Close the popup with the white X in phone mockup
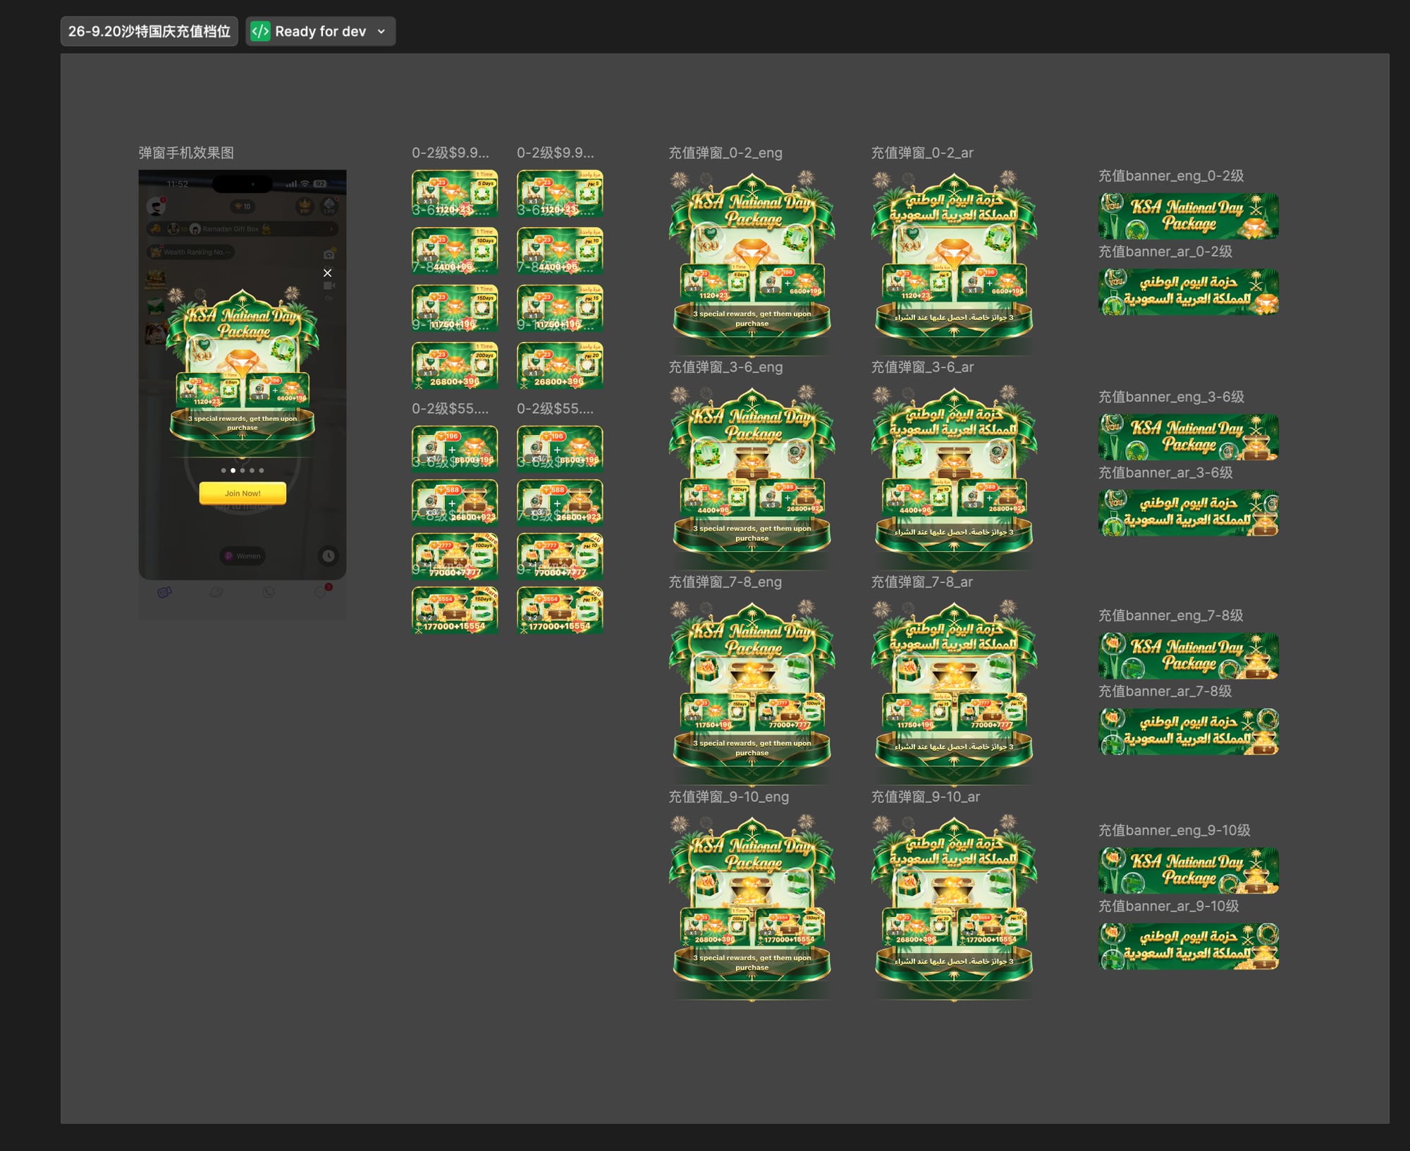1410x1151 pixels. point(327,273)
